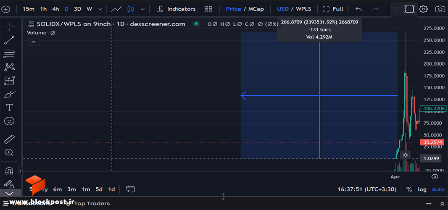This screenshot has height=210, width=448.
Task: Click the SOLIDX/WPLS symbol title
Action: 111,24
